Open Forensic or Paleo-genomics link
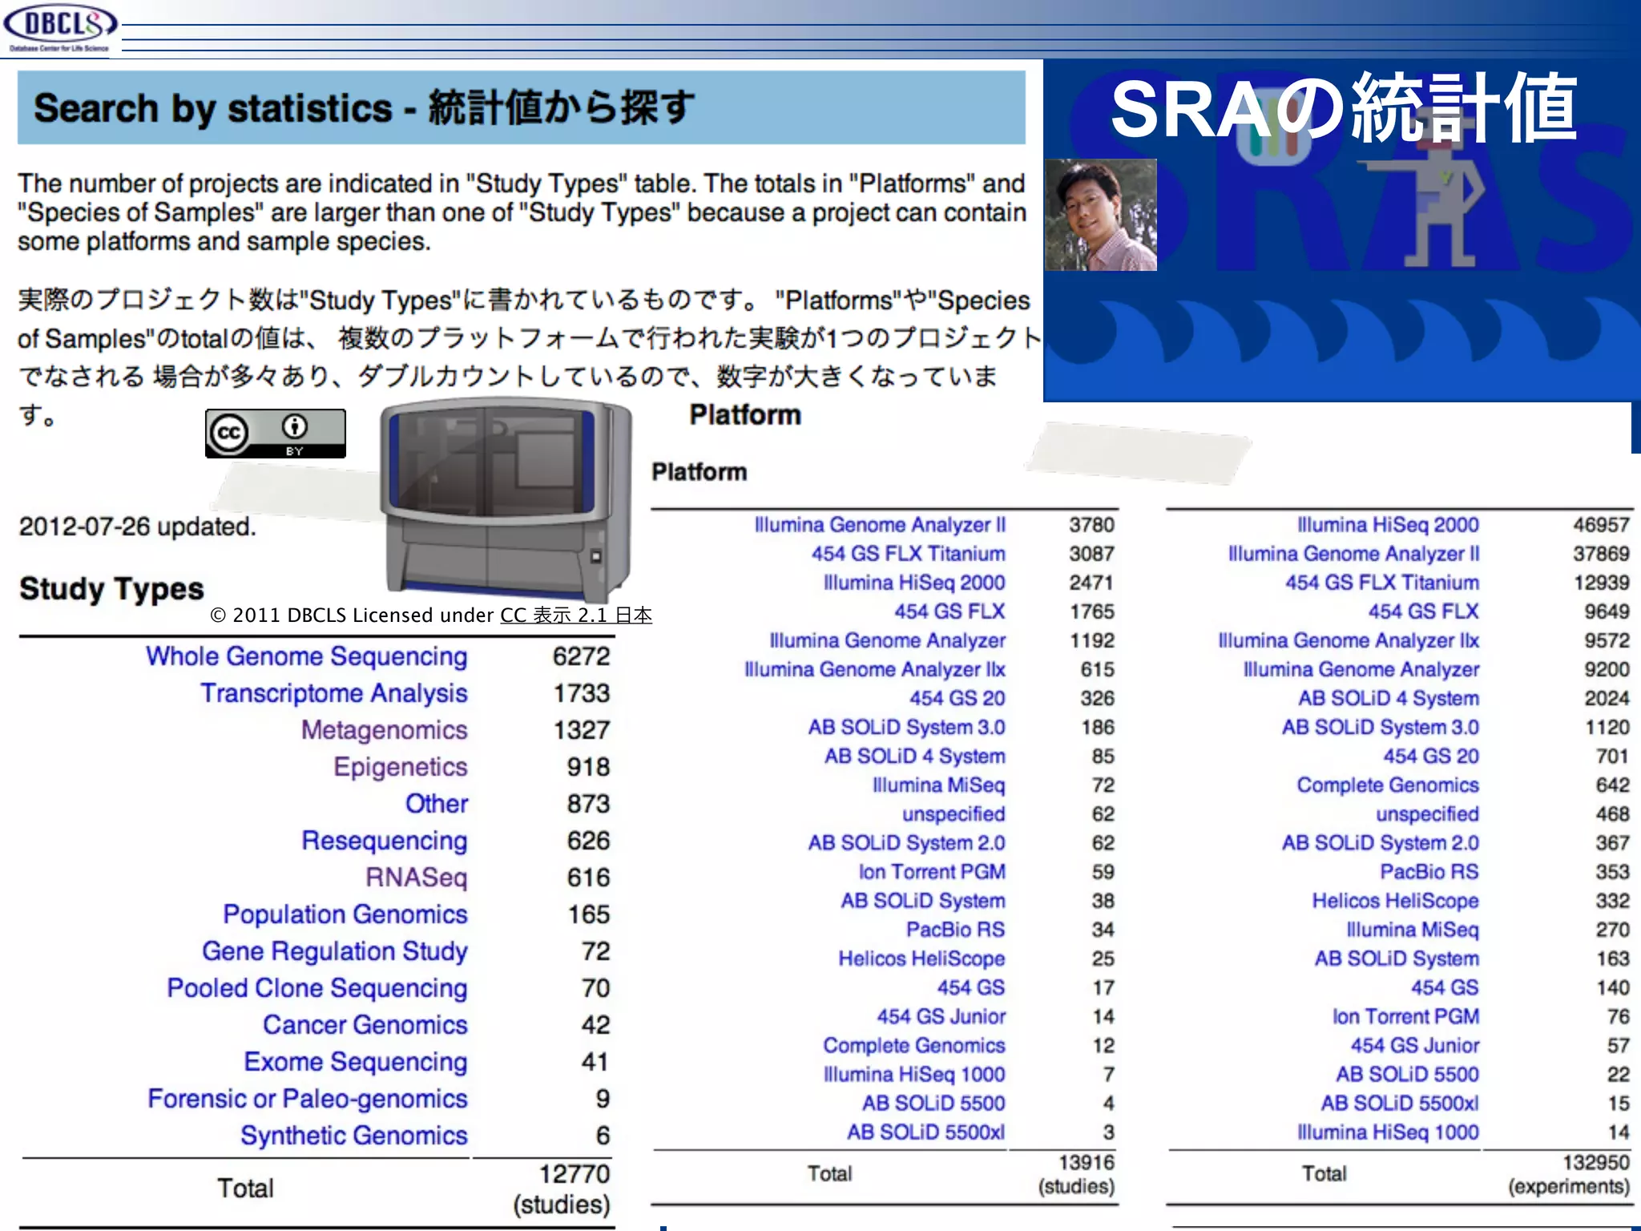Viewport: 1641px width, 1231px height. pos(308,1099)
